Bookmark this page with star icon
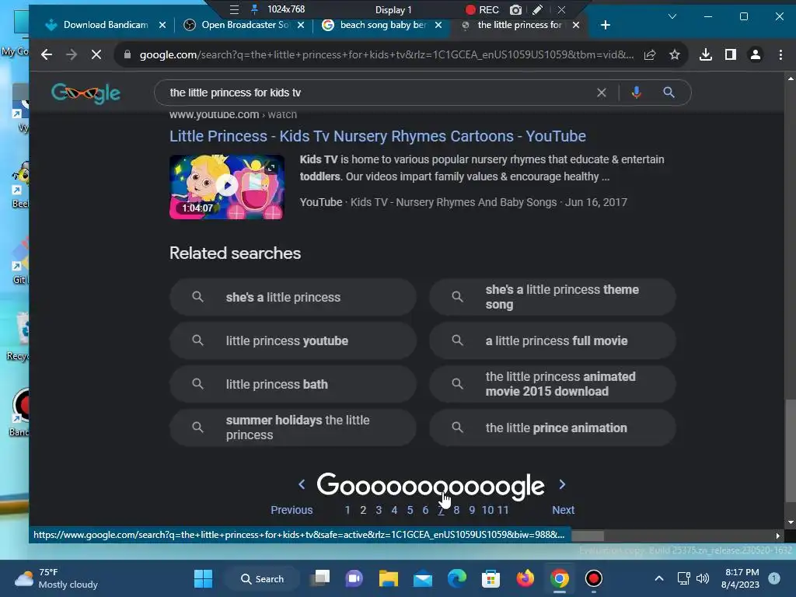 [x=674, y=54]
